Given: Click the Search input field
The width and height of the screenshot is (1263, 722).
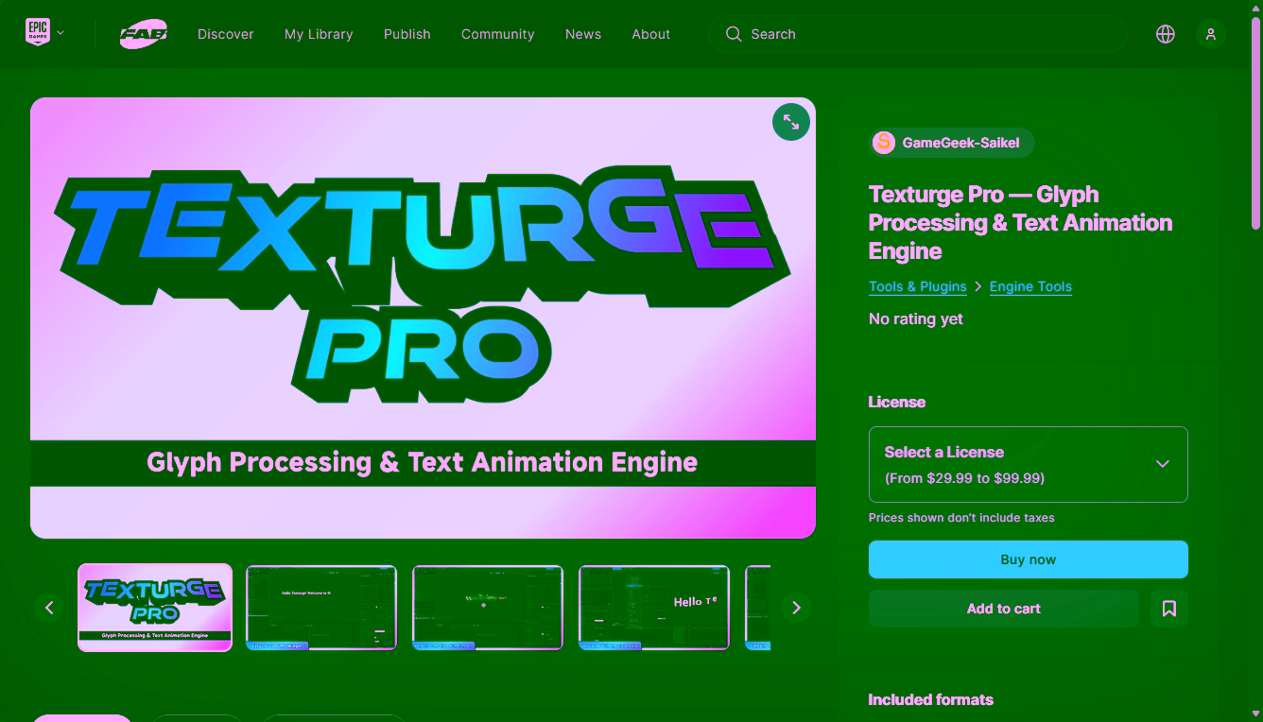Looking at the screenshot, I should (x=918, y=34).
